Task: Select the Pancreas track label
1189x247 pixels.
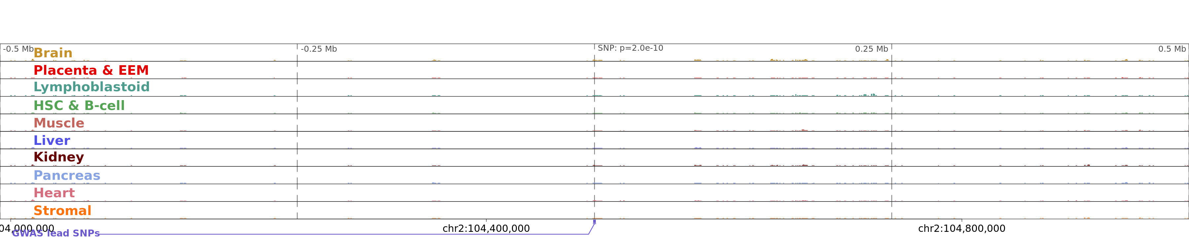Action: click(x=67, y=176)
